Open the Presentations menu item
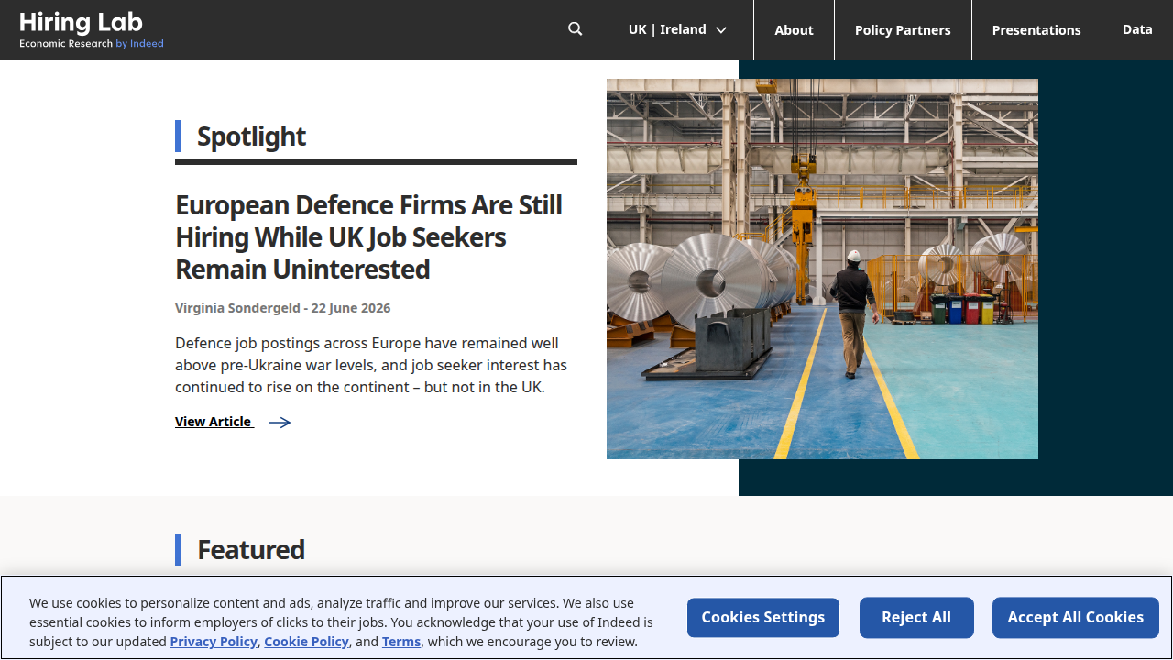 [x=1036, y=30]
